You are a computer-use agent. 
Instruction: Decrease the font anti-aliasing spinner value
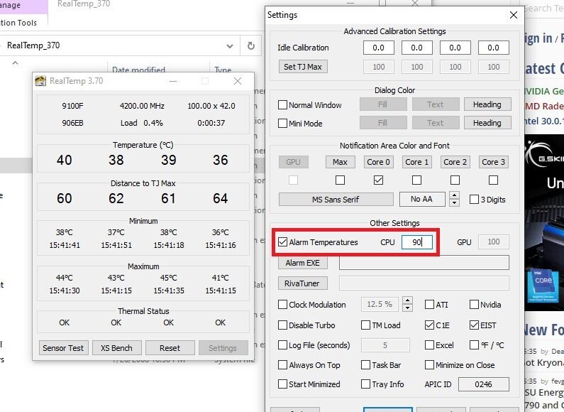454,202
